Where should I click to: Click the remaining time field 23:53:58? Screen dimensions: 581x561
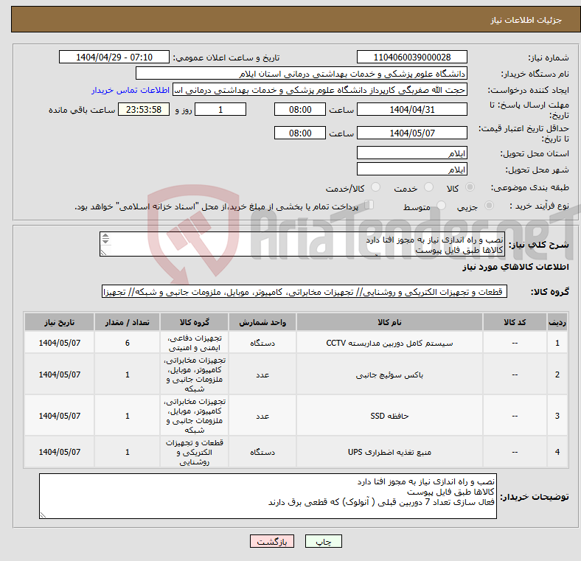144,109
